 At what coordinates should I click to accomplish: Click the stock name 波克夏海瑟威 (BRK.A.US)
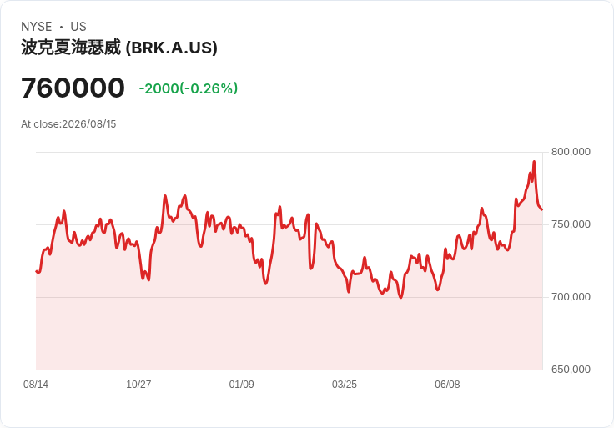click(x=119, y=48)
